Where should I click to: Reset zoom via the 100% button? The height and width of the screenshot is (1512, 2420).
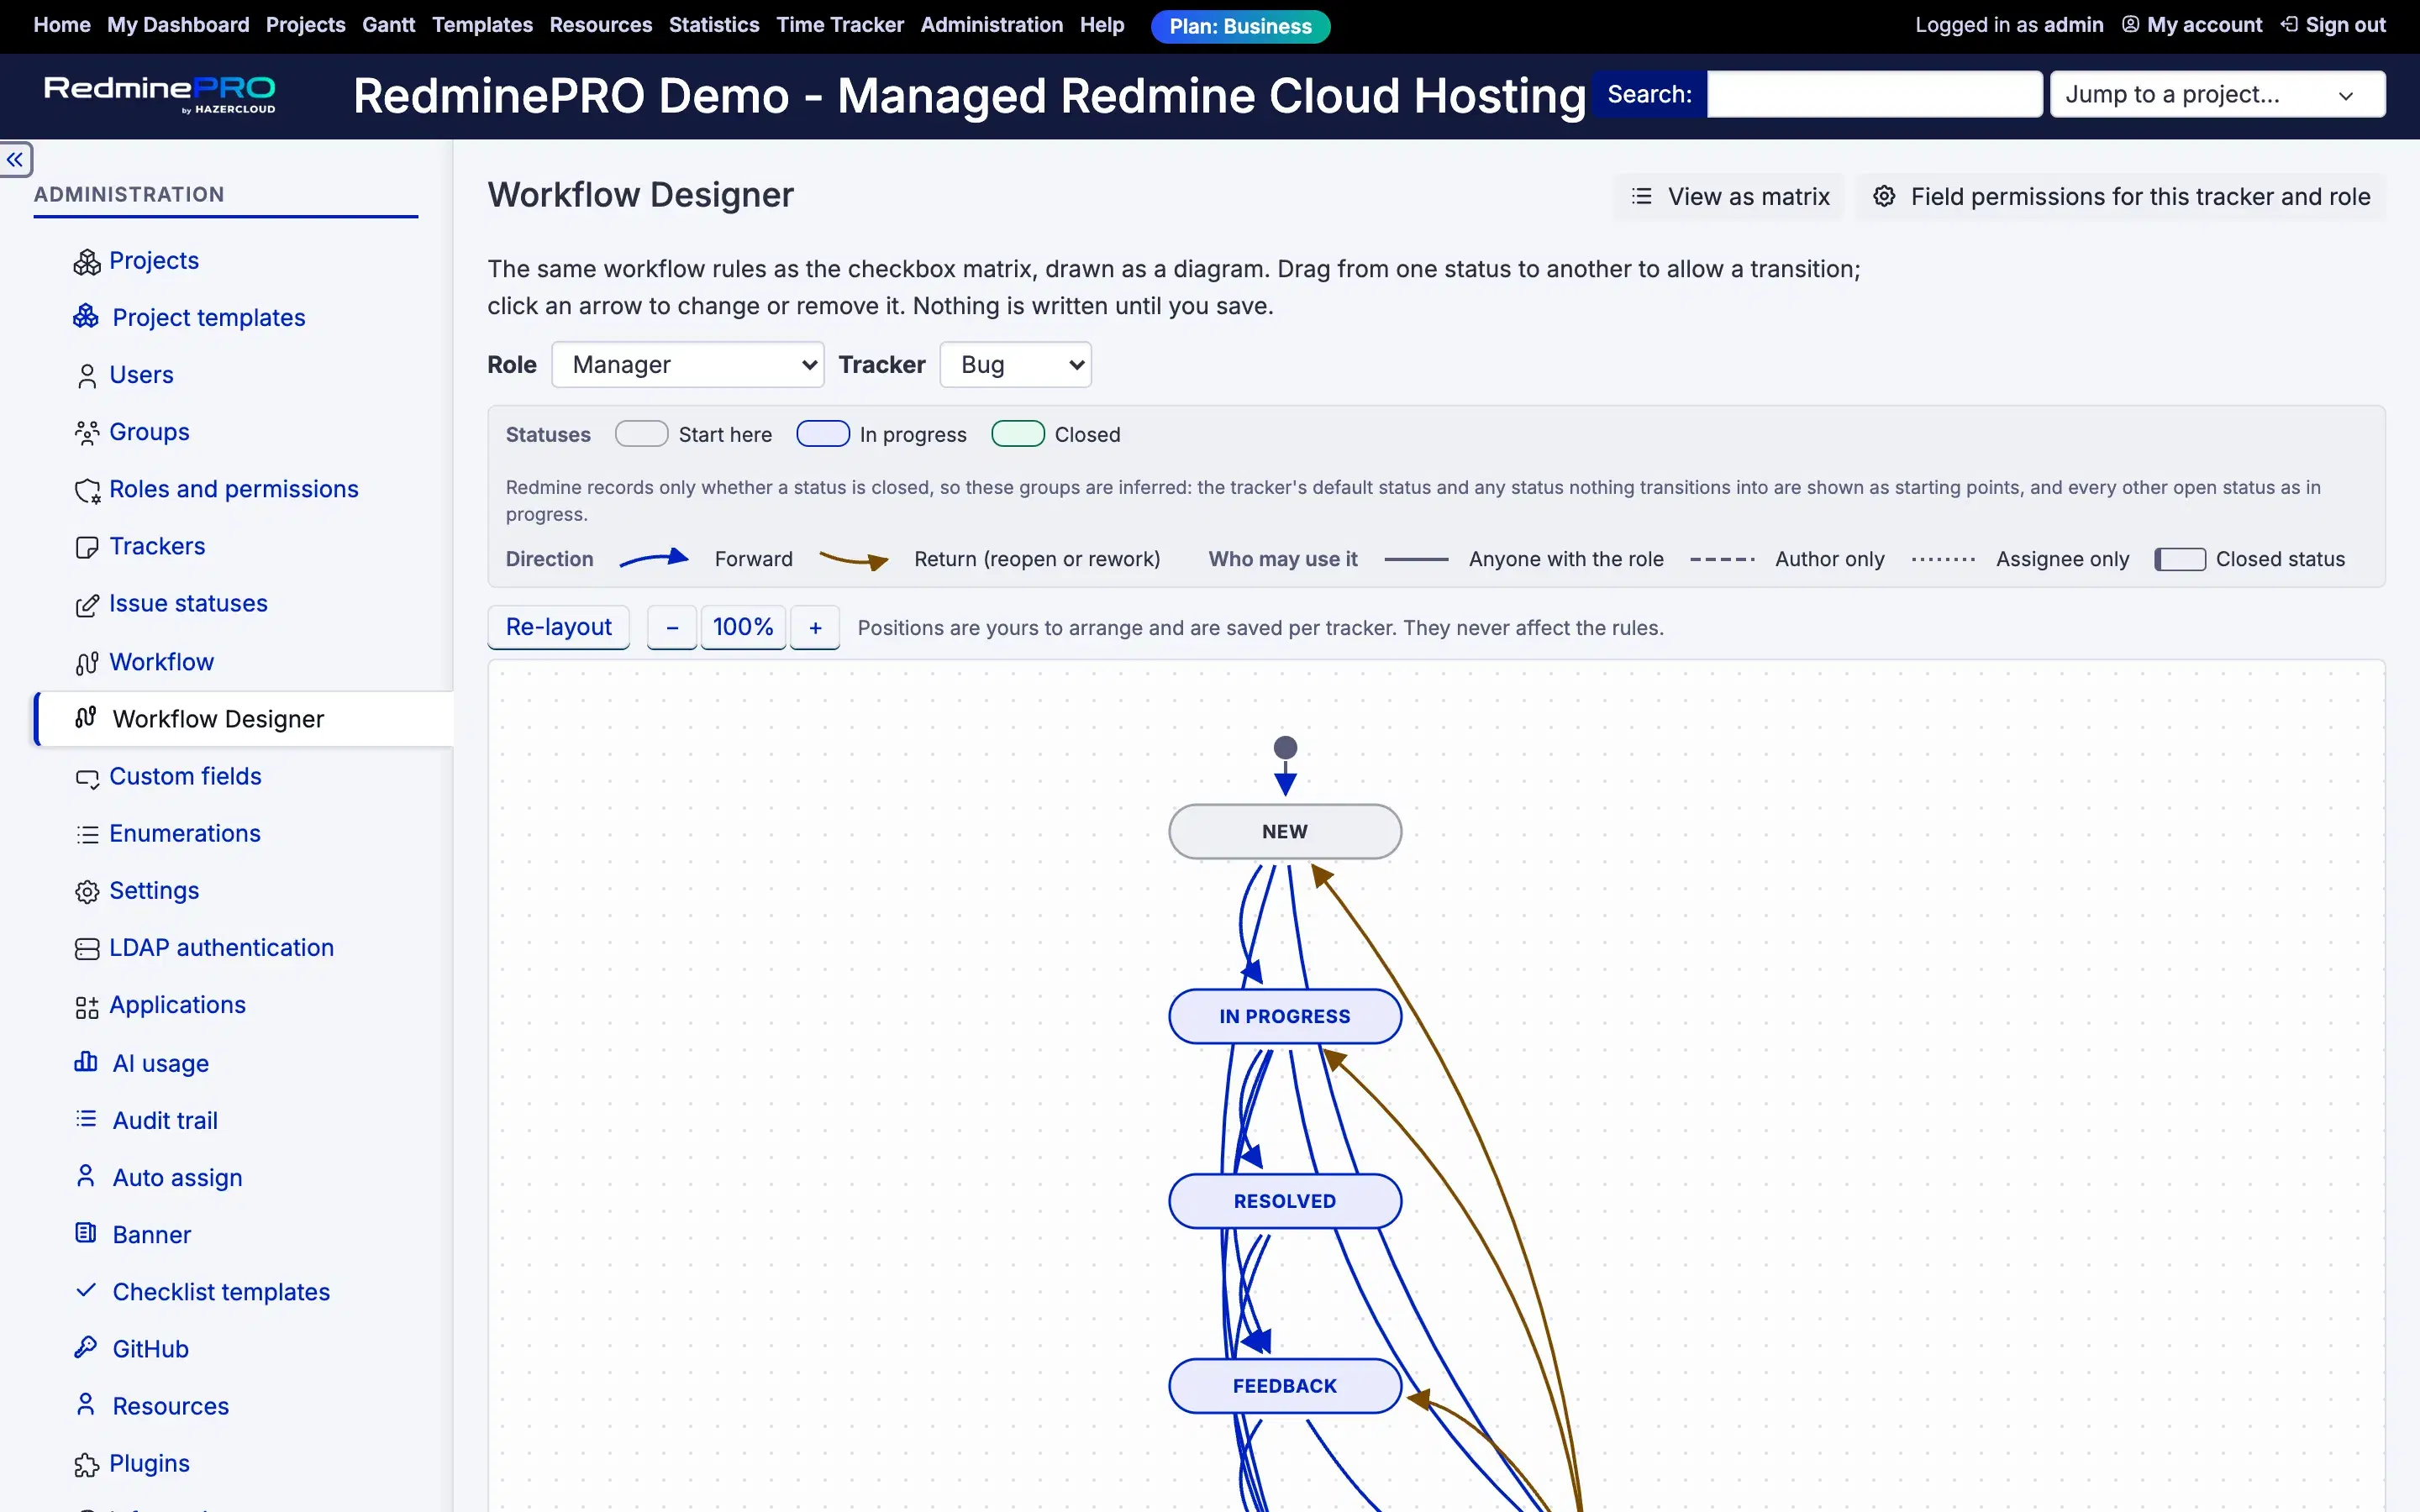(x=743, y=627)
